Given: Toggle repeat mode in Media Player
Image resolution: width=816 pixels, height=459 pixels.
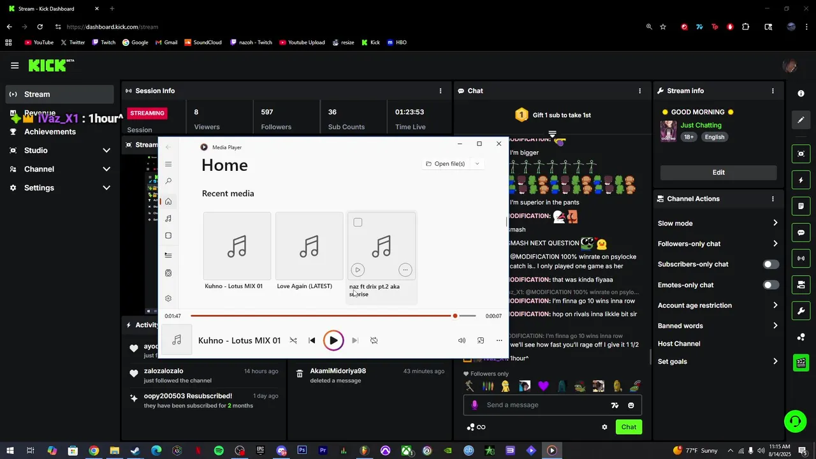Looking at the screenshot, I should 374,340.
